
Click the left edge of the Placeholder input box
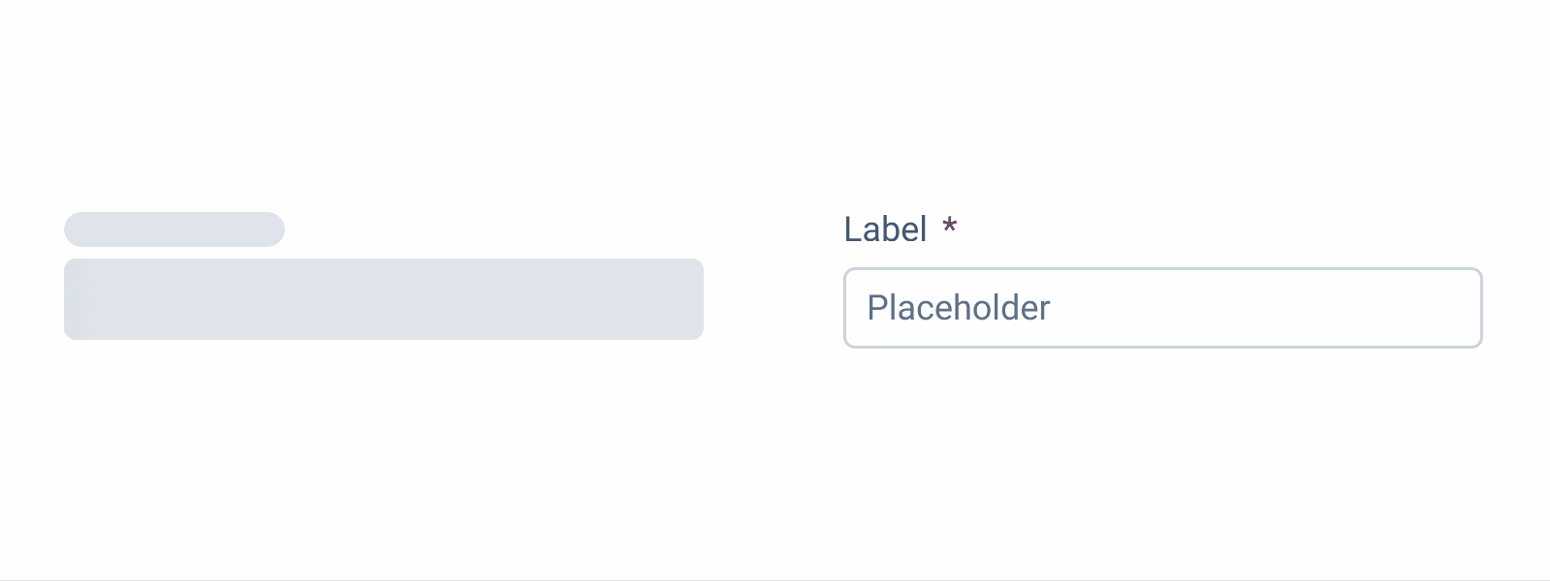point(853,308)
